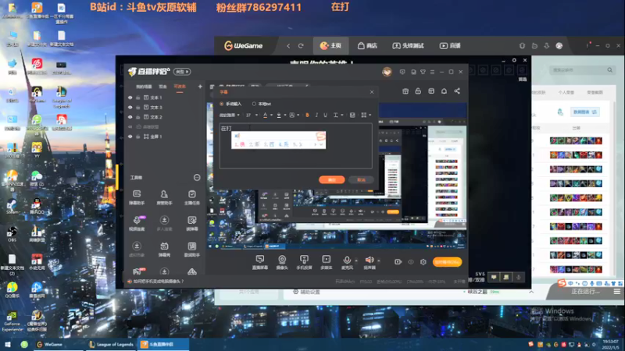Image resolution: width=625 pixels, height=351 pixels.
Task: Open WeGame 主页 tab
Action: point(330,46)
